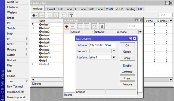Expand the Tools submenu in sidebar
The height and width of the screenshot is (101, 174).
(x=27, y=81)
